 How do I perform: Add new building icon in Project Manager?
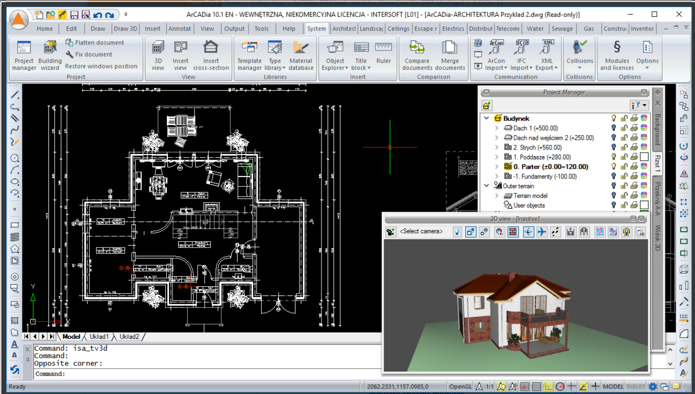tap(487, 105)
